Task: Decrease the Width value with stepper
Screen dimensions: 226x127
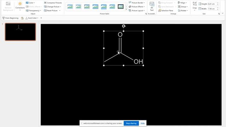Action: [x=218, y=10]
